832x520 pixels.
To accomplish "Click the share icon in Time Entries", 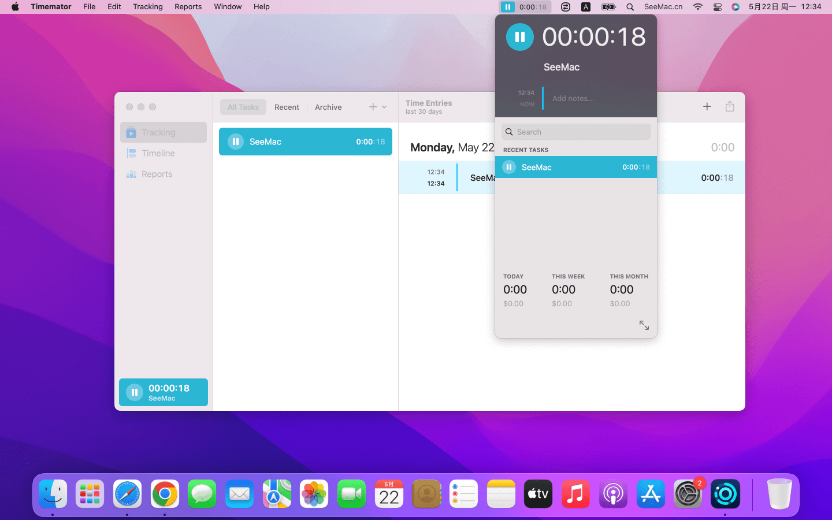I will 730,106.
